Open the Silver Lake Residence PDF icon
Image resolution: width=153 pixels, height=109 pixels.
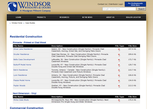point(119,50)
